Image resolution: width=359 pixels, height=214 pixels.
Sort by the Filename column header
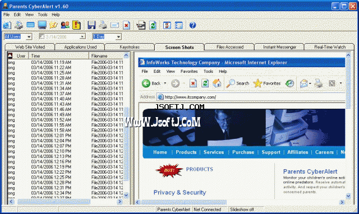coord(106,56)
